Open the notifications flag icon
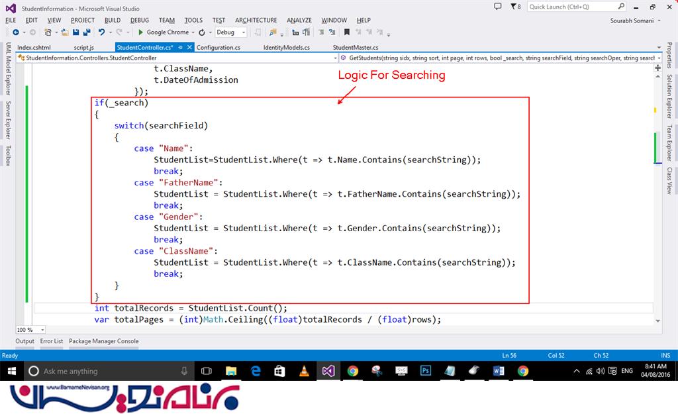Viewport: 678px width, 414px height. point(512,7)
